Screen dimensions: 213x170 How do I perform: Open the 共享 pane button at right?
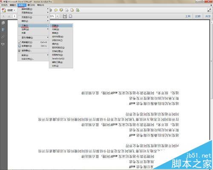pyautogui.click(x=208, y=16)
